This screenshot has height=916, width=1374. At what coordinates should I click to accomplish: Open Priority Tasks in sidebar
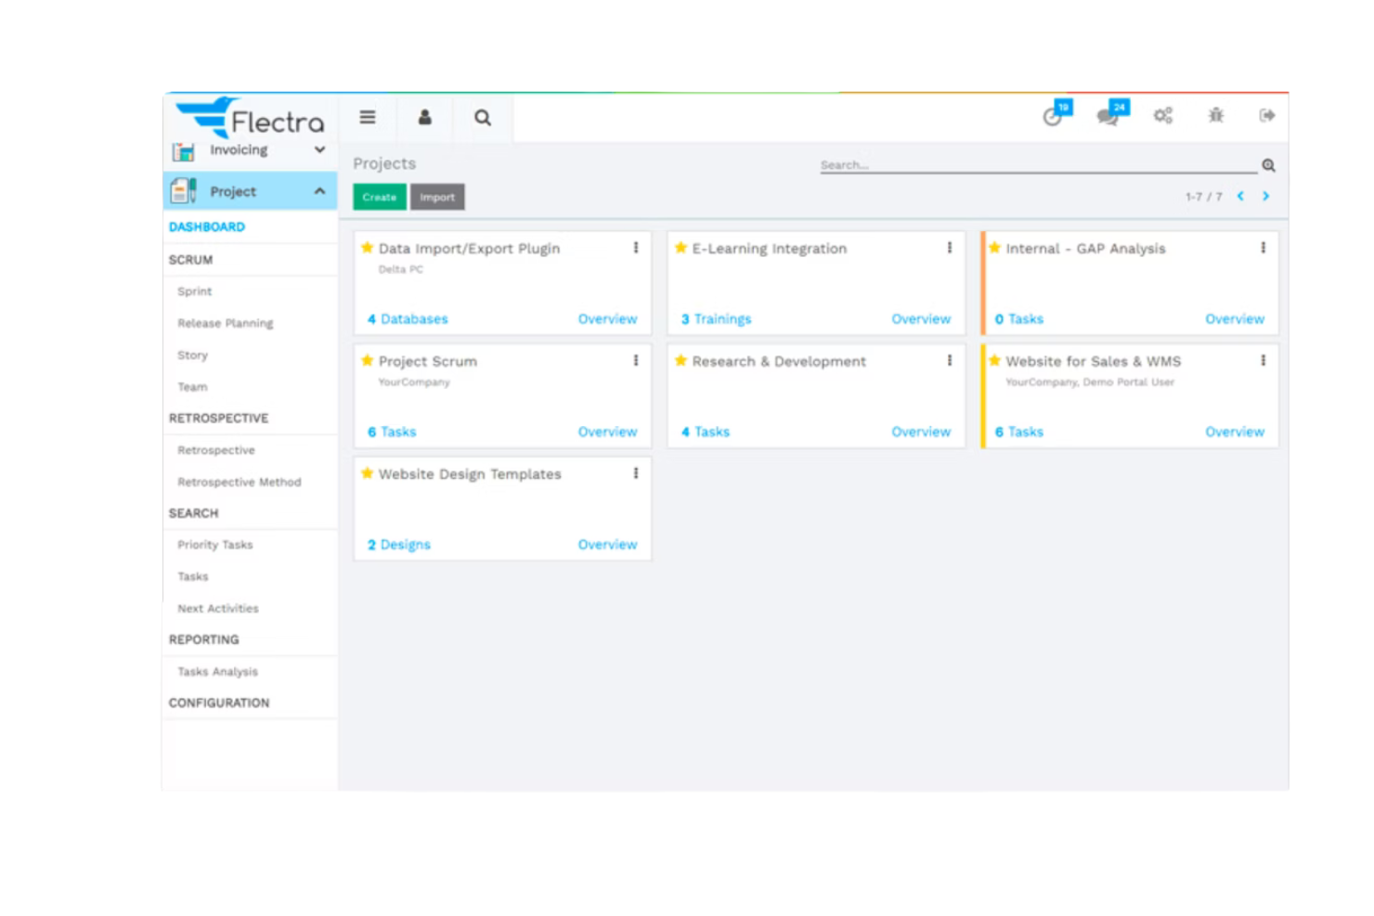[x=215, y=545]
